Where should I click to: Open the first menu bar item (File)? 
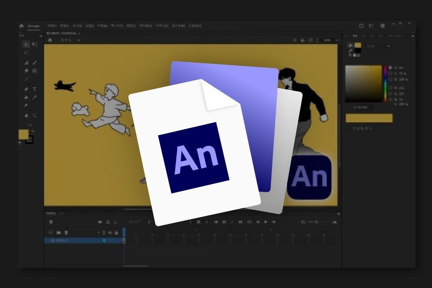click(52, 26)
